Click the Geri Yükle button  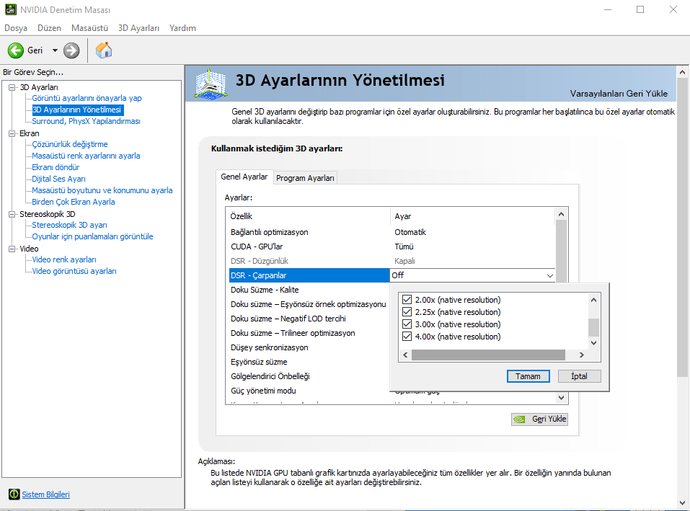[x=539, y=419]
